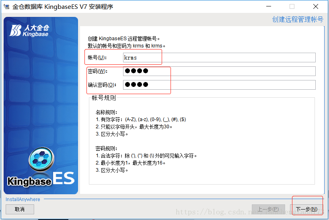Click the 创建远程管理帐号 heading text

click(298, 19)
